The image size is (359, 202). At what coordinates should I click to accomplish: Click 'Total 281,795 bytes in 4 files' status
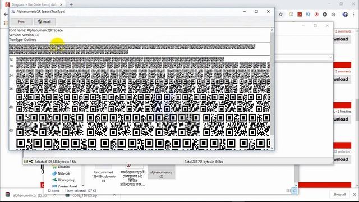click(204, 162)
